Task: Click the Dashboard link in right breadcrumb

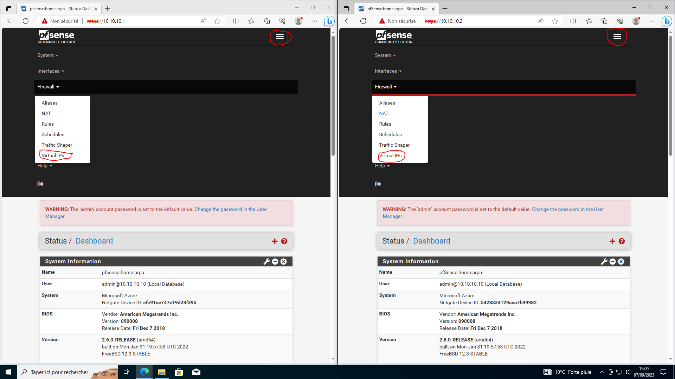Action: tap(431, 241)
